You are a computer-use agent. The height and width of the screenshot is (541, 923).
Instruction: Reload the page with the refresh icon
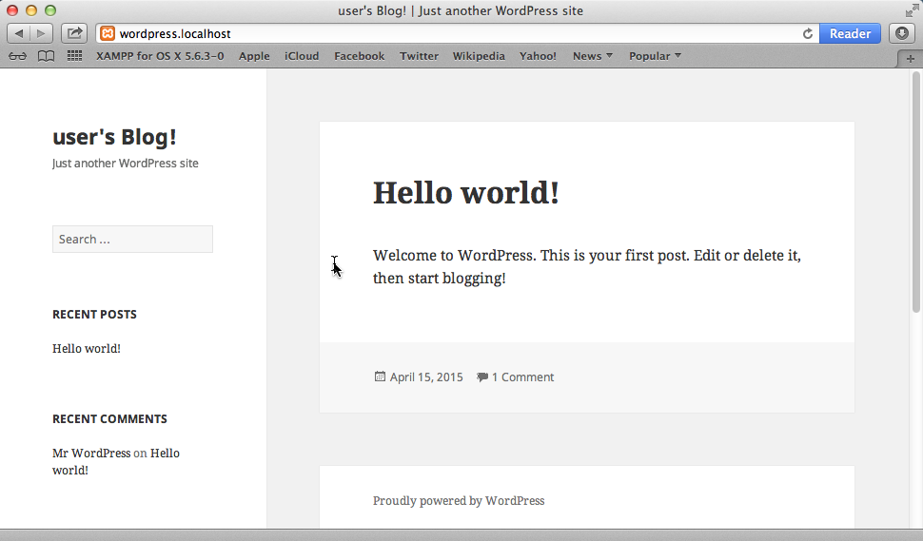(x=808, y=33)
